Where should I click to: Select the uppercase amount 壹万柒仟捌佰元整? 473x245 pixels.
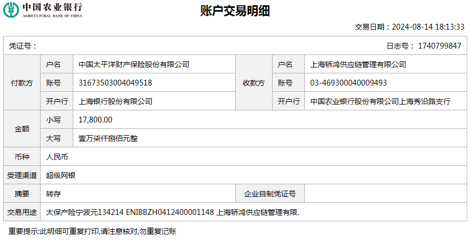pyautogui.click(x=108, y=138)
